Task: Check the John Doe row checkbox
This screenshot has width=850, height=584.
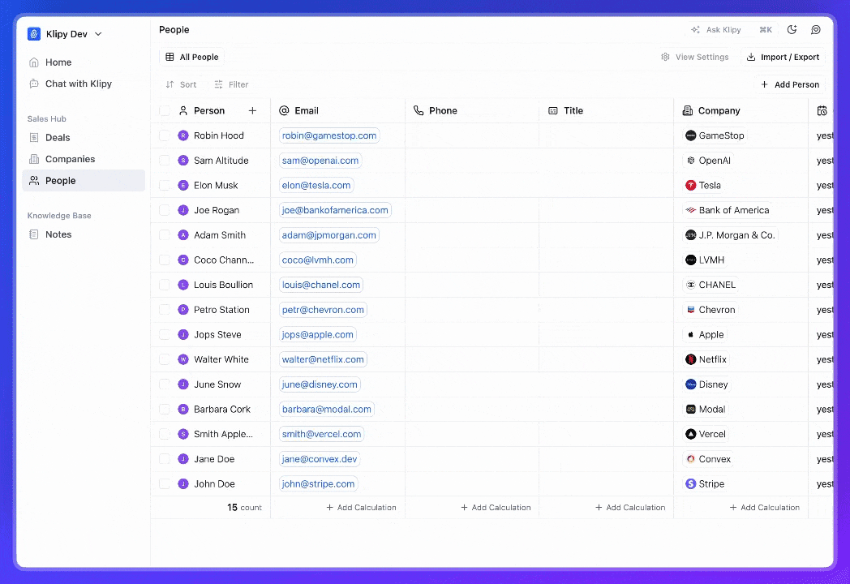Action: coord(165,484)
